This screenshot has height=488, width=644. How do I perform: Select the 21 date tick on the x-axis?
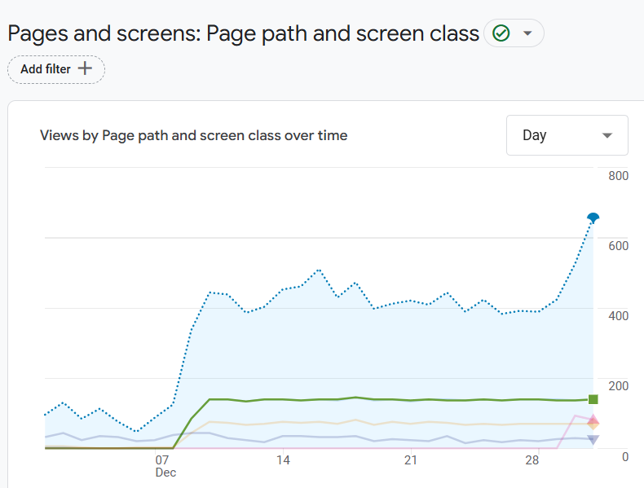tap(410, 460)
